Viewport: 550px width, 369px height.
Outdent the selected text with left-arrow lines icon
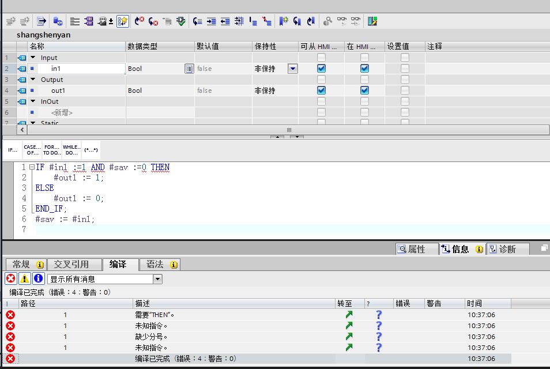tap(225, 21)
